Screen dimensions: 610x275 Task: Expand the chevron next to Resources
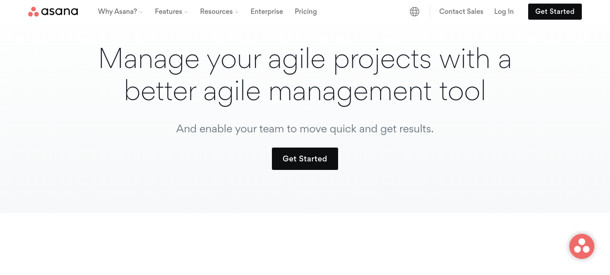pyautogui.click(x=237, y=12)
